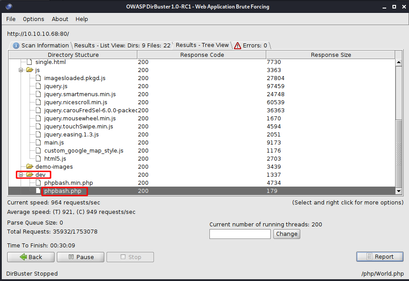This screenshot has height=281, width=409.
Task: Click the tree view scrollbar up arrow
Action: pos(399,62)
